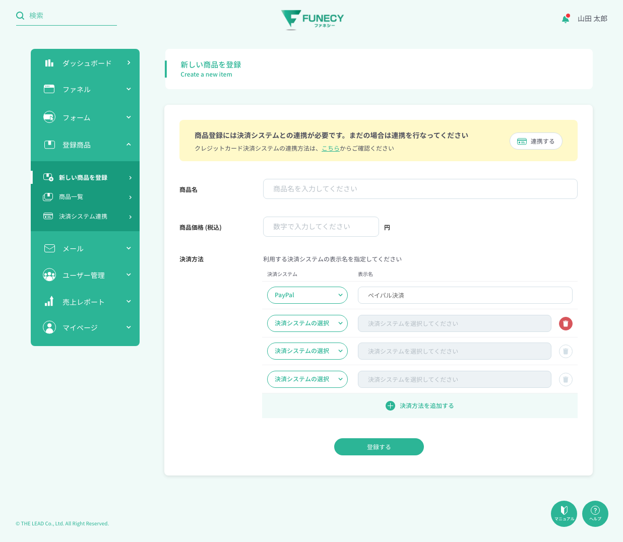Click the card icon in 連携する button
This screenshot has height=542, width=623.
click(522, 142)
